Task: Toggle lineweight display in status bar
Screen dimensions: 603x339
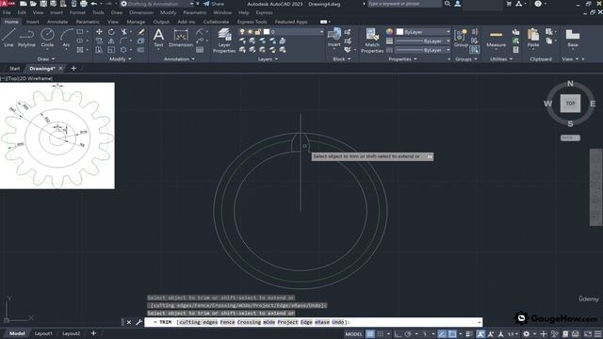Action: pyautogui.click(x=469, y=334)
